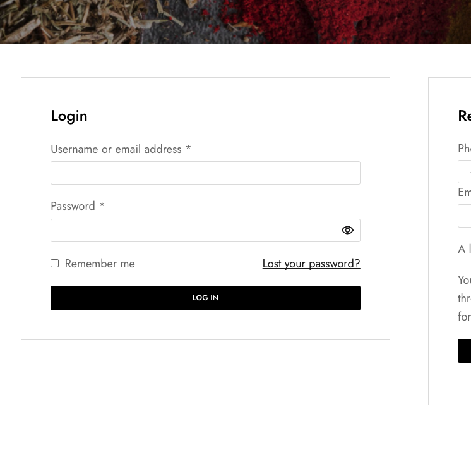Click the required asterisk beside Username label
Viewport: 471px width, 452px height.
tap(188, 148)
